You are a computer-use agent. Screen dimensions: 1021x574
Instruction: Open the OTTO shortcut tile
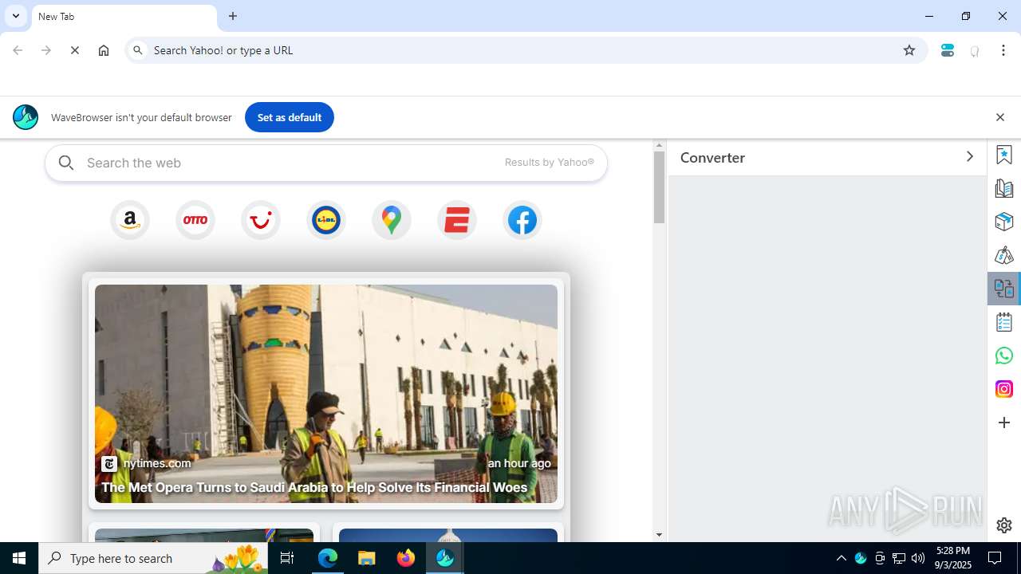[x=195, y=220]
